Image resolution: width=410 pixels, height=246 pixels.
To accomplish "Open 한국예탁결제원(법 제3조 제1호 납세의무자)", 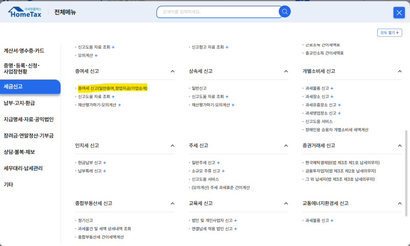I will pyautogui.click(x=342, y=162).
